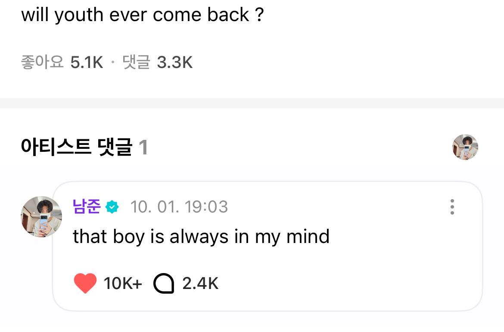Open the three-dot menu on 남준's comment

[452, 207]
